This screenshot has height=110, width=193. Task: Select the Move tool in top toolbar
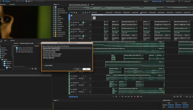[23, 1]
